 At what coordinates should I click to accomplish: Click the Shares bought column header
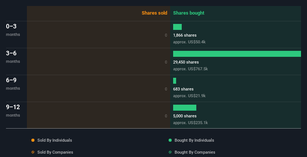pos(188,13)
